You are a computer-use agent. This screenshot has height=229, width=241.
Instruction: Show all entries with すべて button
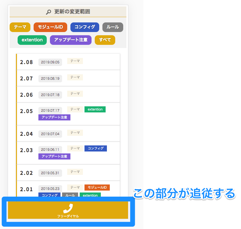(x=105, y=40)
